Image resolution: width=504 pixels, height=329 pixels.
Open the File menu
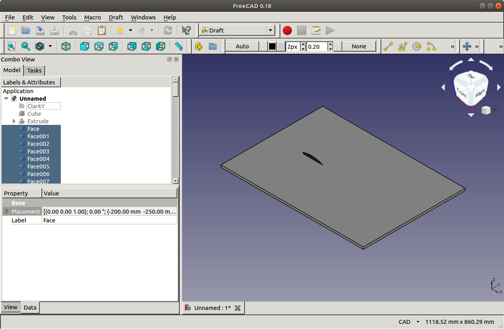point(10,17)
